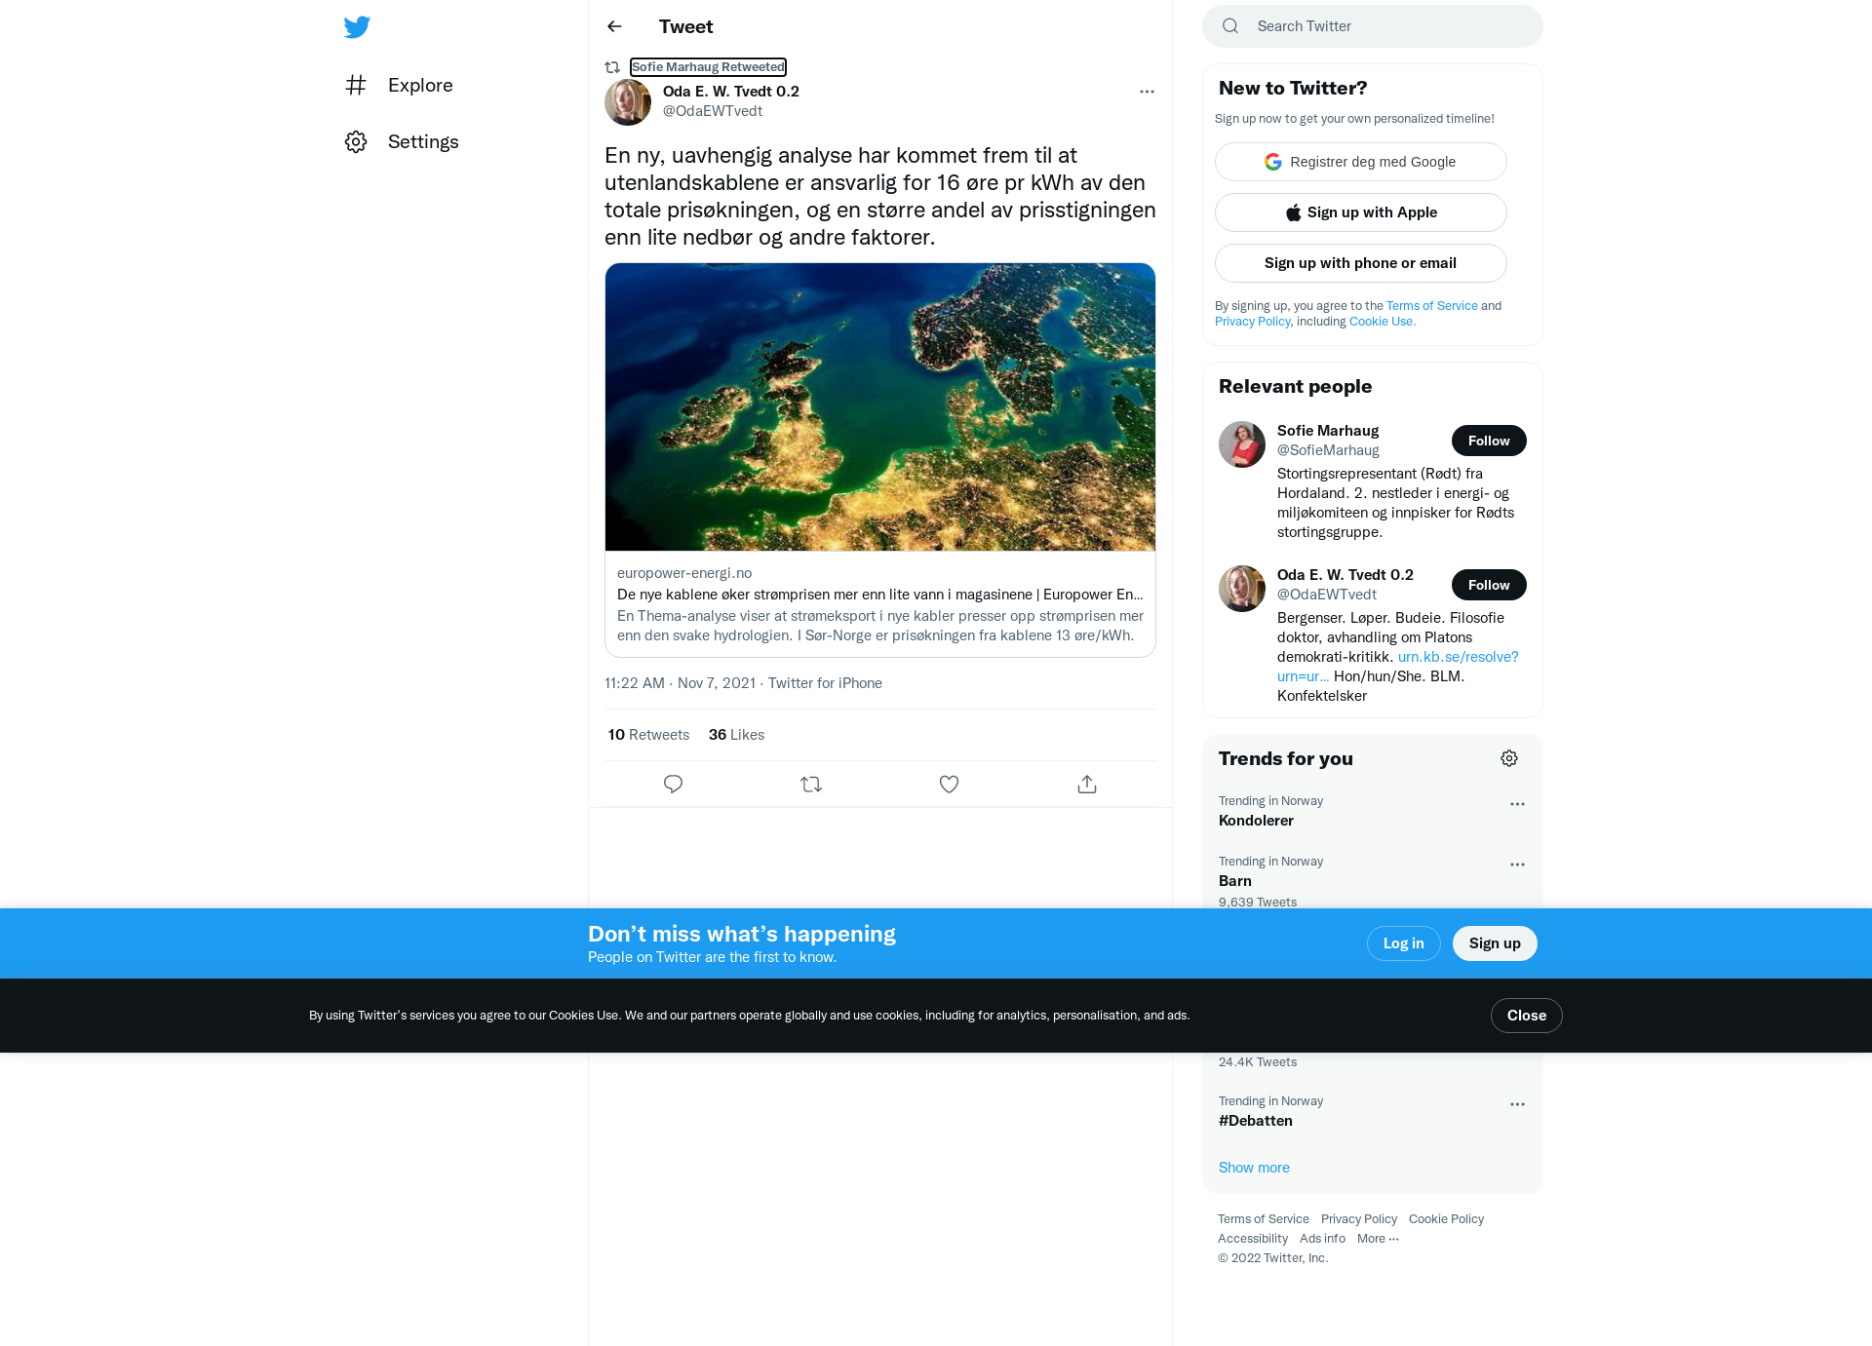Screen dimensions: 1872x1346
Task: Open more options for the Kondolerer trend
Action: click(x=1517, y=804)
